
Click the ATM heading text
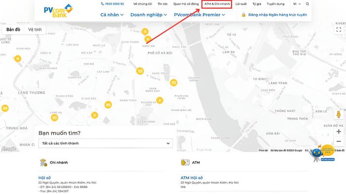(196, 162)
